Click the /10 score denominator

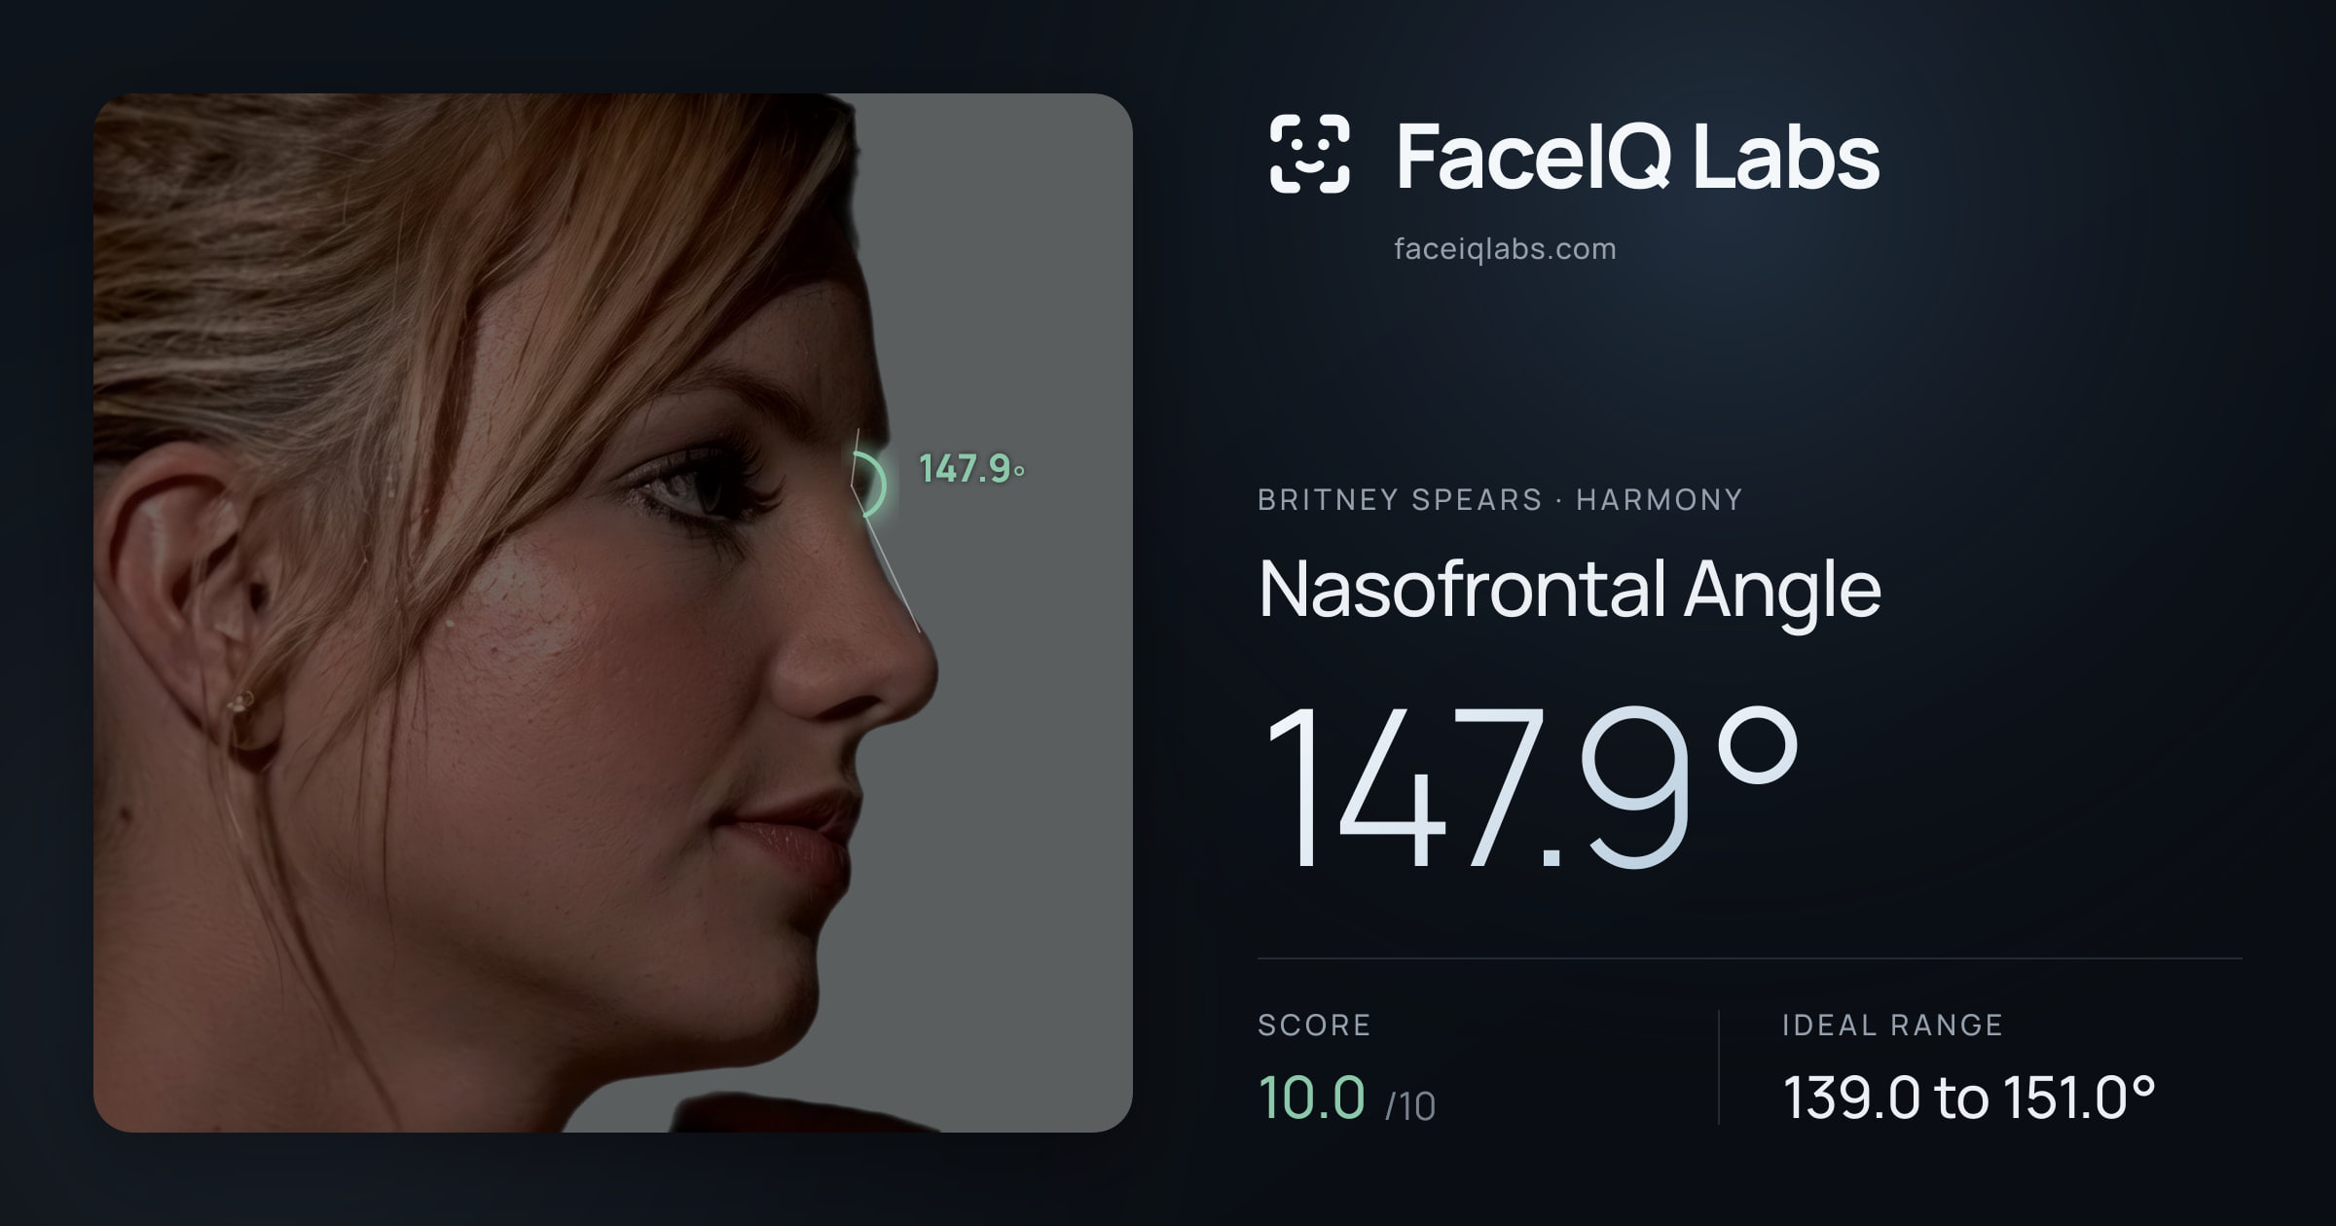click(1410, 1106)
